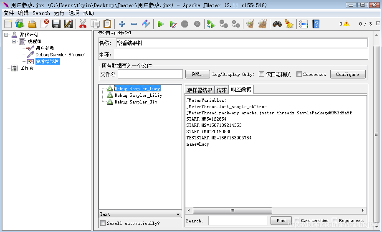Open the Function Helper list icon

[x=304, y=24]
